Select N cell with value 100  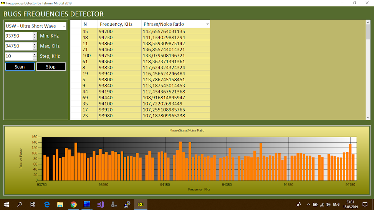tap(89, 56)
